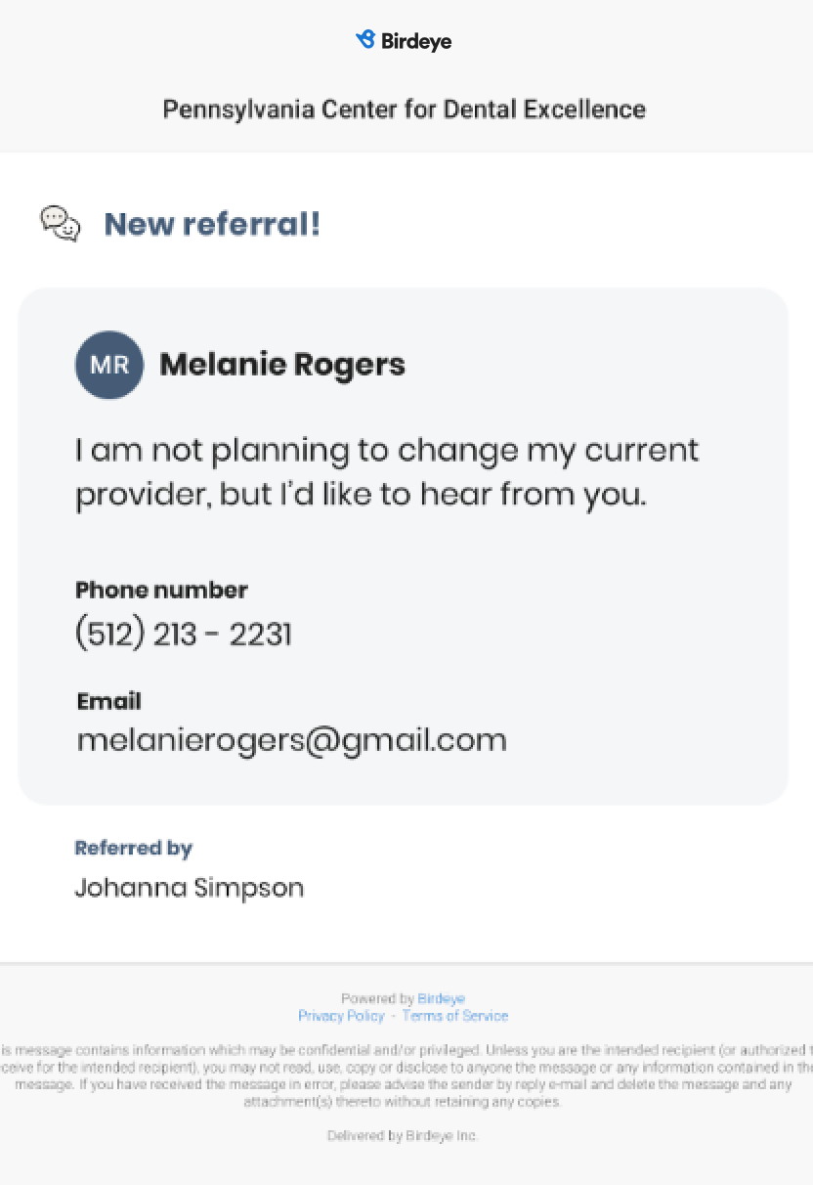813x1185 pixels.
Task: Click the Birdeye bird logo icon
Action: tap(365, 40)
